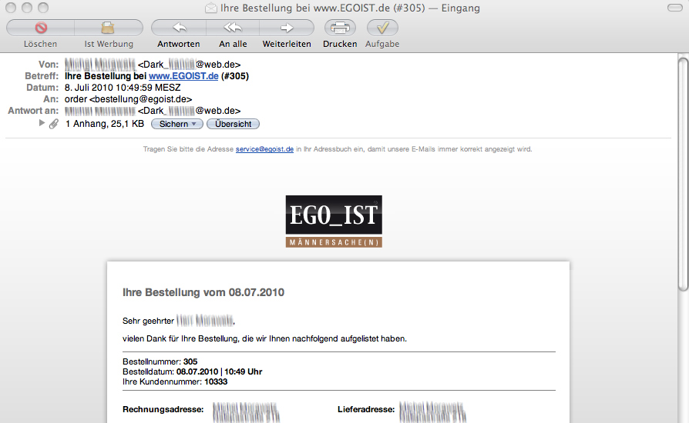Click the Lieferadresse label
Viewport: 689px width, 423px height.
tap(366, 409)
